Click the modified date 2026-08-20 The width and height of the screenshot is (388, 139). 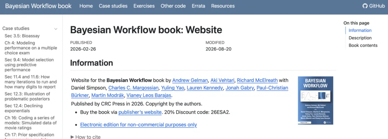click(219, 49)
